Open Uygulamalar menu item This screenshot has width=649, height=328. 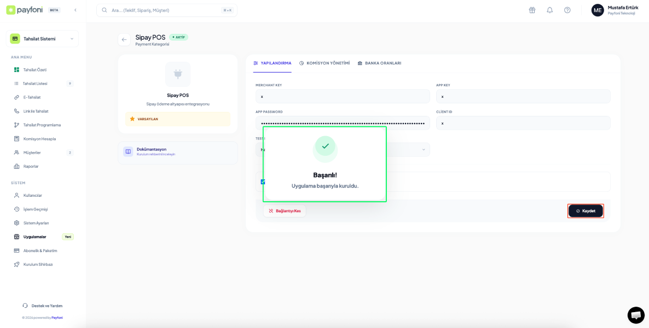pyautogui.click(x=34, y=237)
